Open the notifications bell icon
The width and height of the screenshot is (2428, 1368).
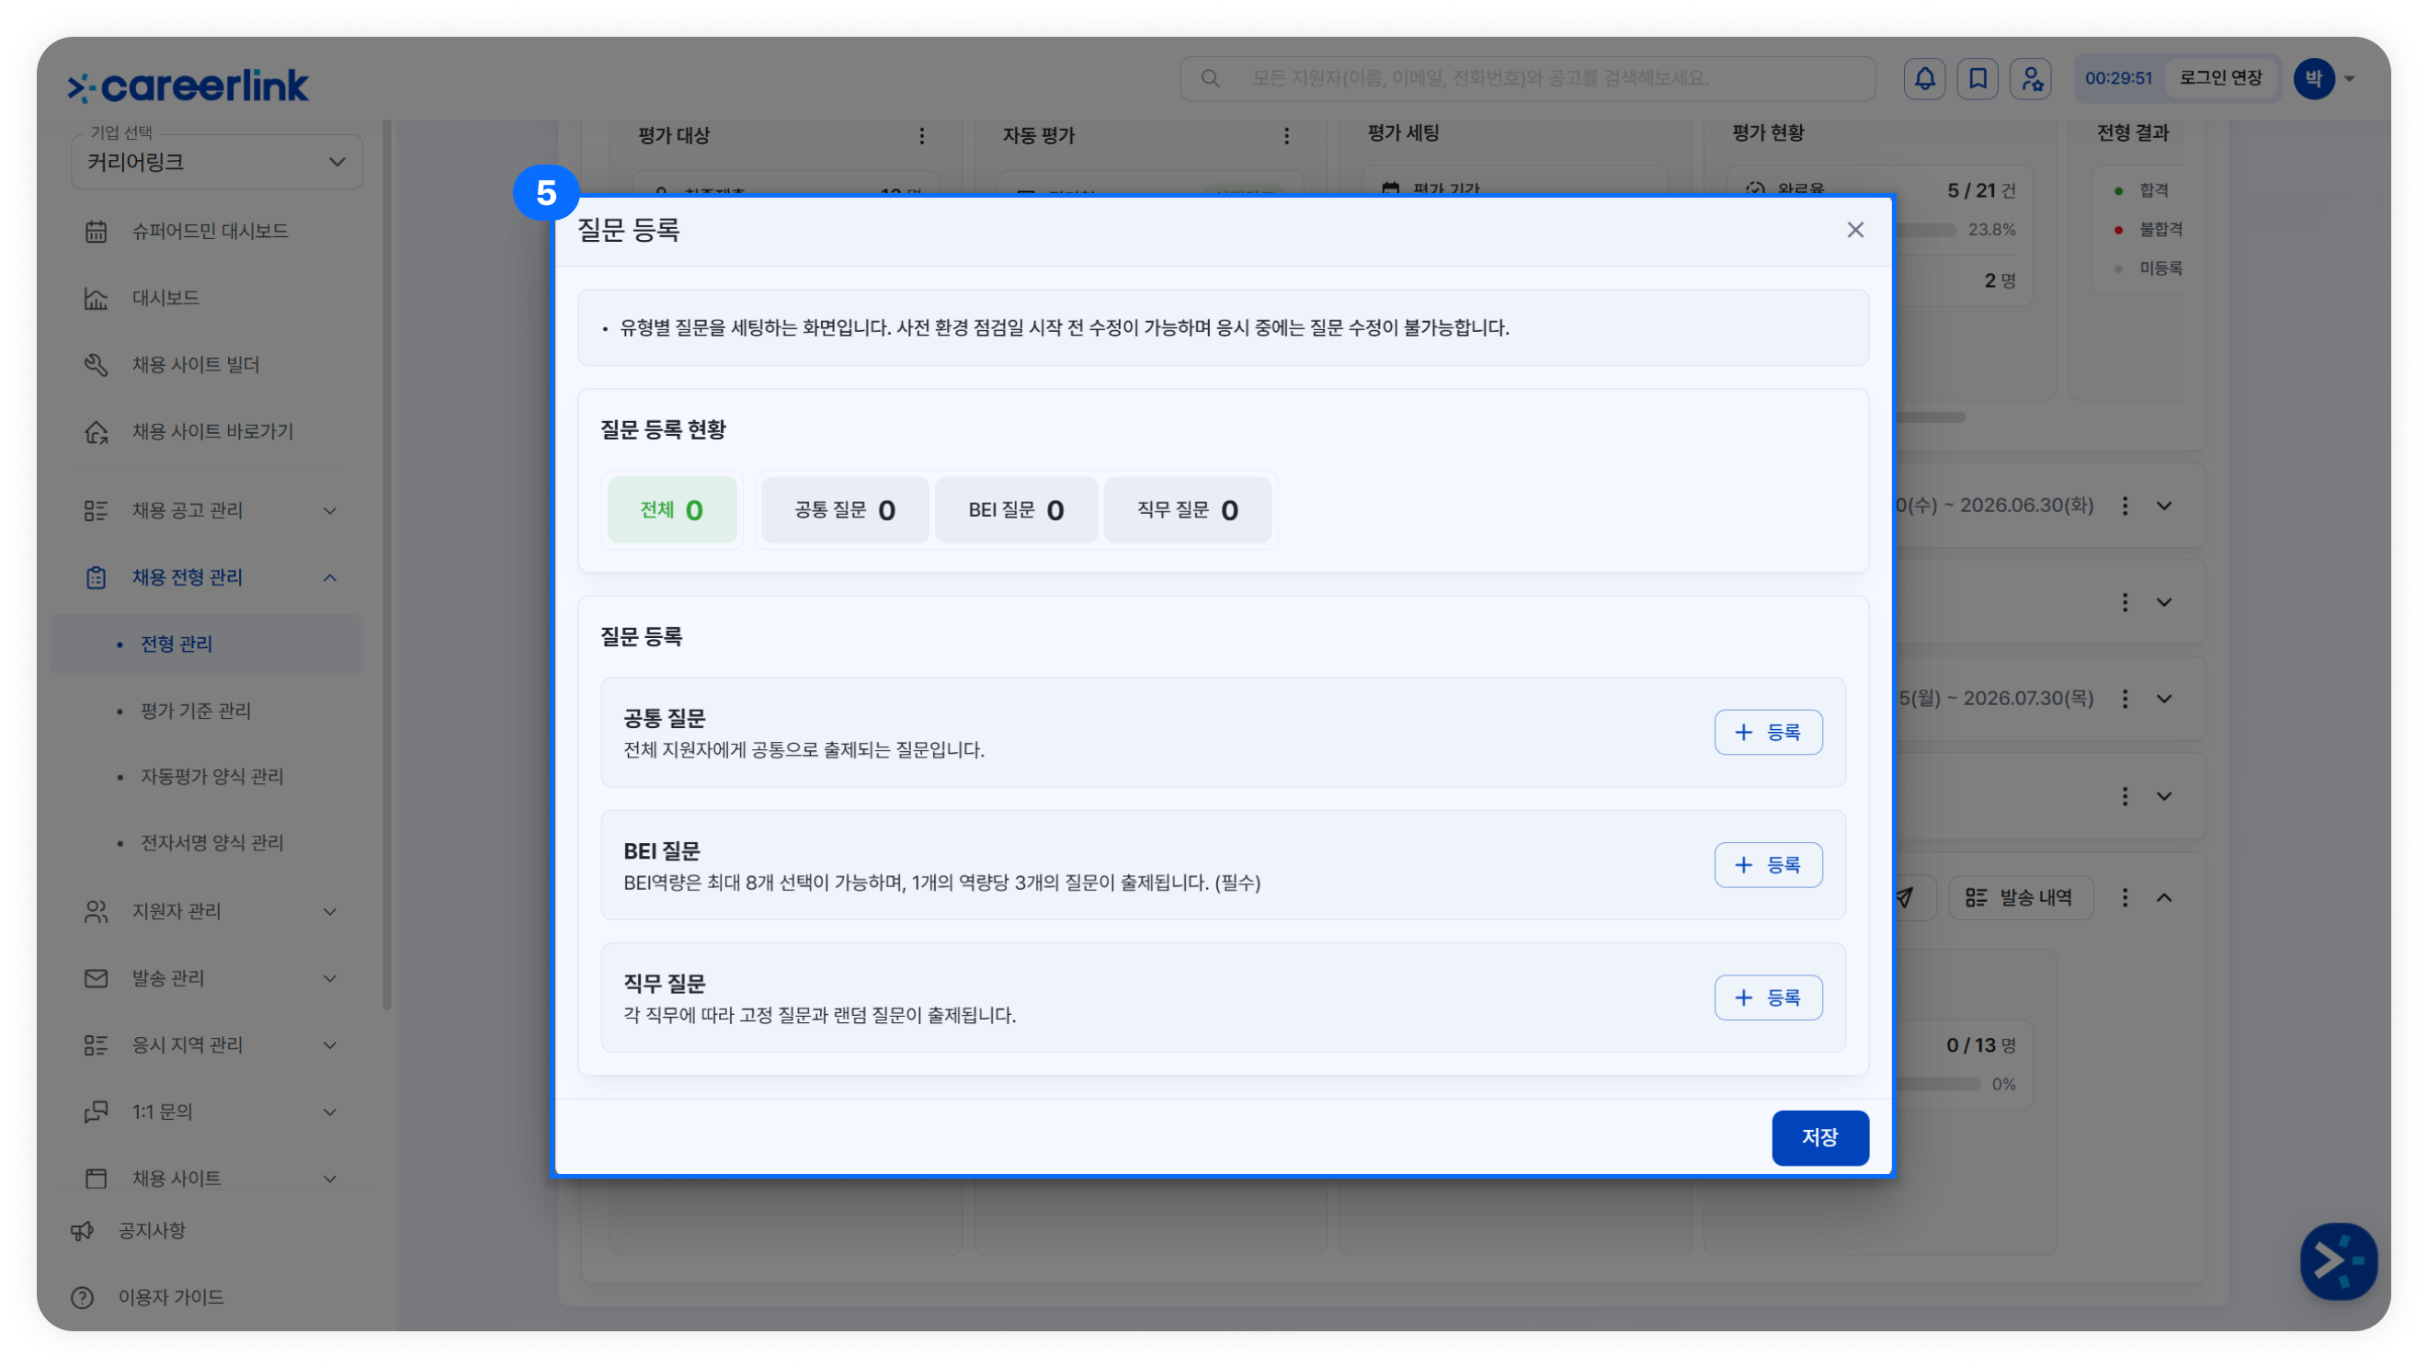1925,78
